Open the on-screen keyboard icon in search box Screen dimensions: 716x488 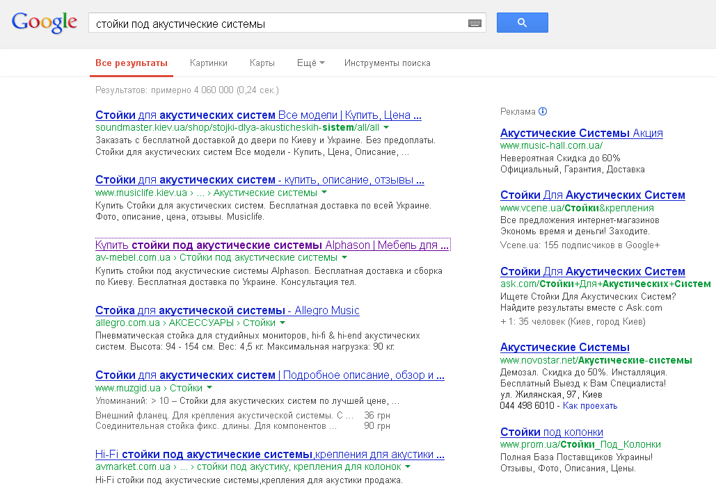pyautogui.click(x=475, y=23)
